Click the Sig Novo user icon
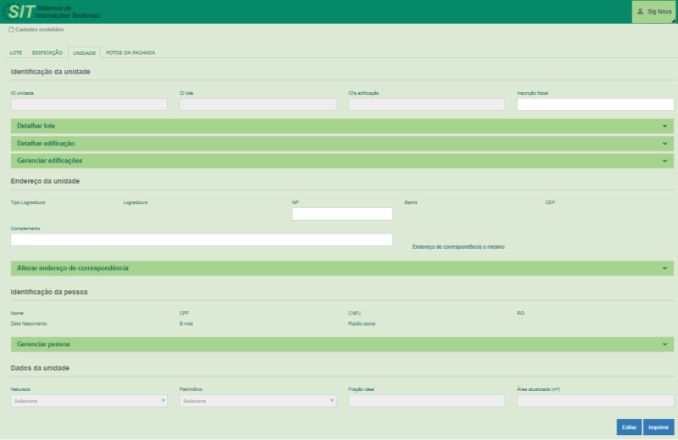 tap(640, 12)
